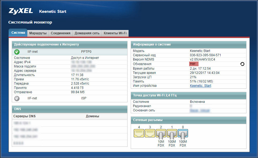
Task: Click the NDMS version v2.05(AAKV.0)C4
Action: tap(203, 59)
